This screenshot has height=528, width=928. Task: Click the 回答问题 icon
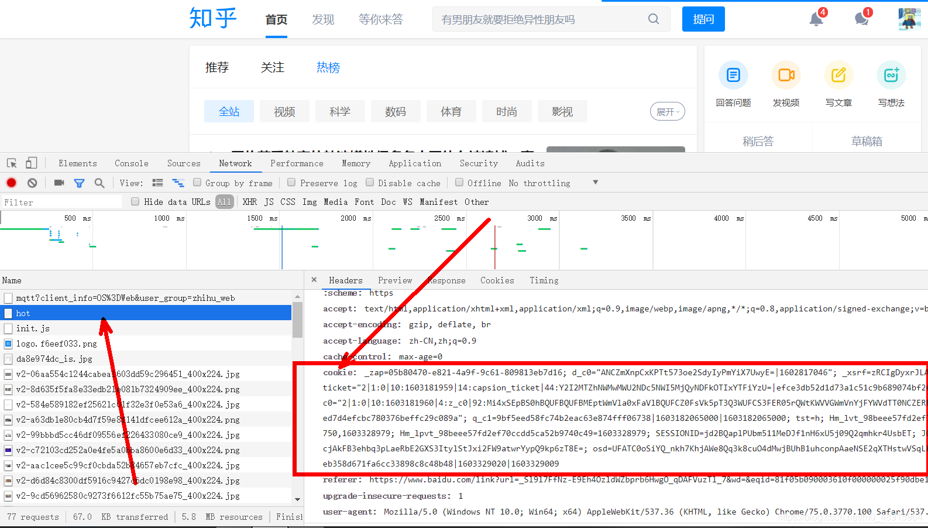(733, 75)
